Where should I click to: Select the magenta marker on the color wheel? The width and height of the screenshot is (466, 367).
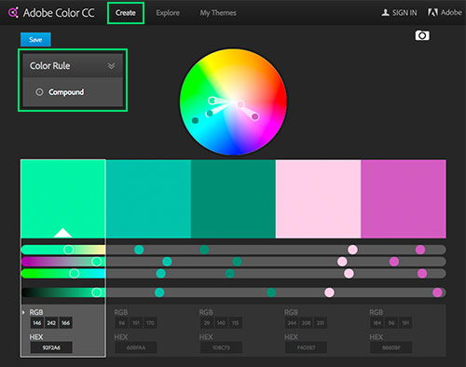click(255, 116)
